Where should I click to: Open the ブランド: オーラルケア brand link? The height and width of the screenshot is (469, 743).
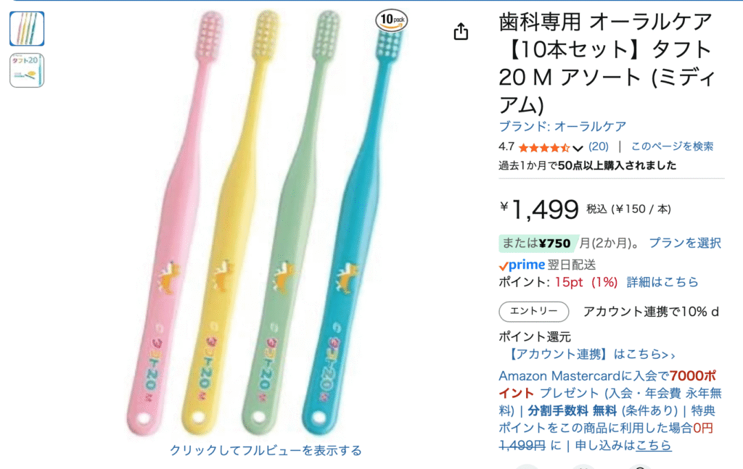[562, 126]
